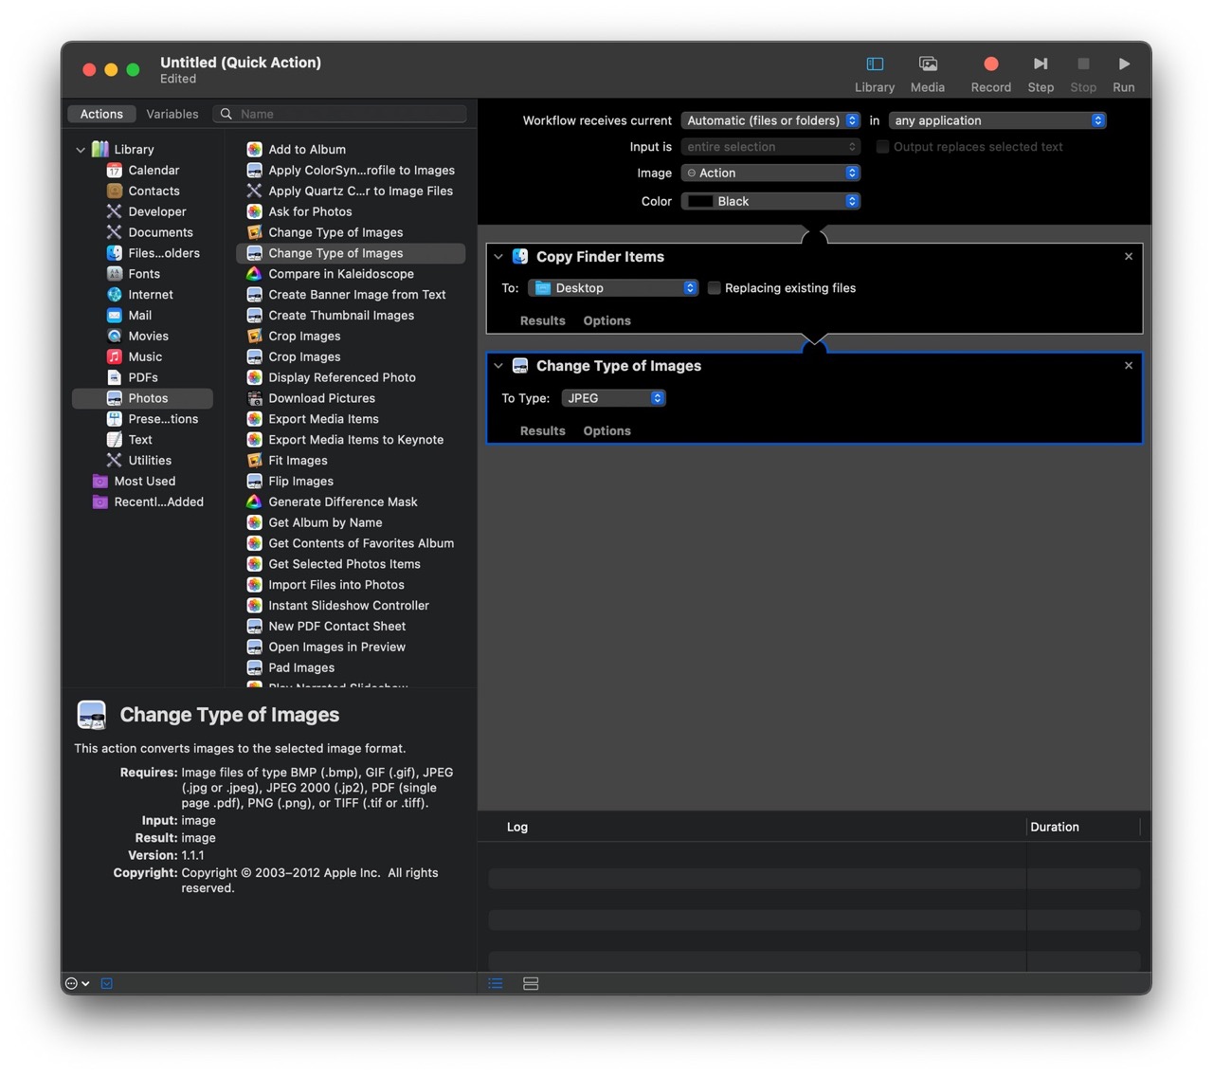Viewport: 1213px width, 1076px height.
Task: Collapse the Copy Finder Items action
Action: coord(498,257)
